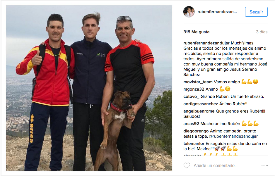Viewport: 275px width, 176px height.
Task: Open the three-dot more options menu
Action: [x=264, y=165]
